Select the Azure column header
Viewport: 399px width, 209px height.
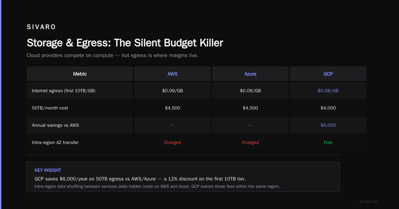[250, 74]
